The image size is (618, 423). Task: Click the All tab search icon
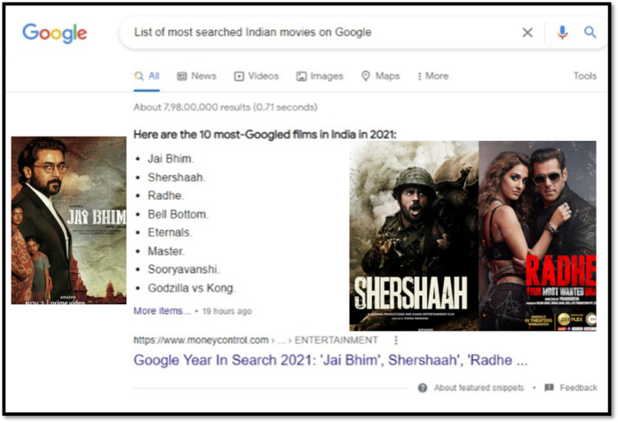139,76
